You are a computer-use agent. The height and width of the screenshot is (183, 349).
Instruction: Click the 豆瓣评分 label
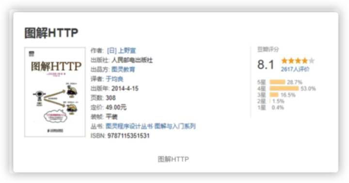point(268,49)
